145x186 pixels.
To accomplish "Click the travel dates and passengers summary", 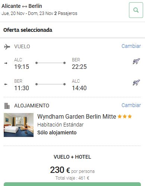I will pyautogui.click(x=40, y=13).
